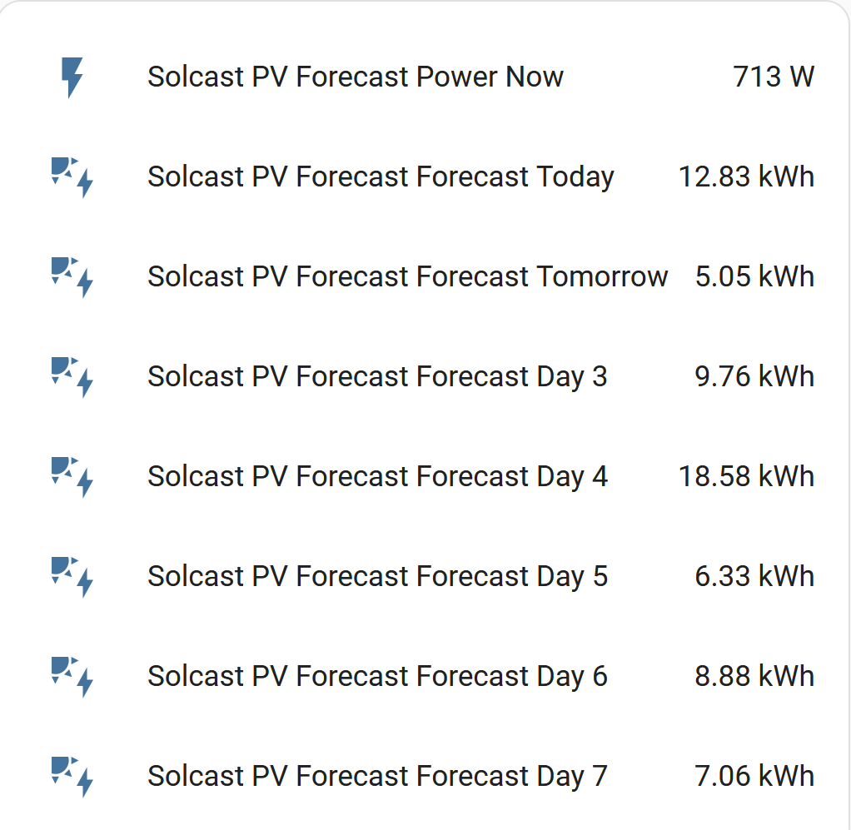This screenshot has width=851, height=830.
Task: Select Solcast PV Forecast Forecast Tomorrow label
Action: click(x=407, y=276)
